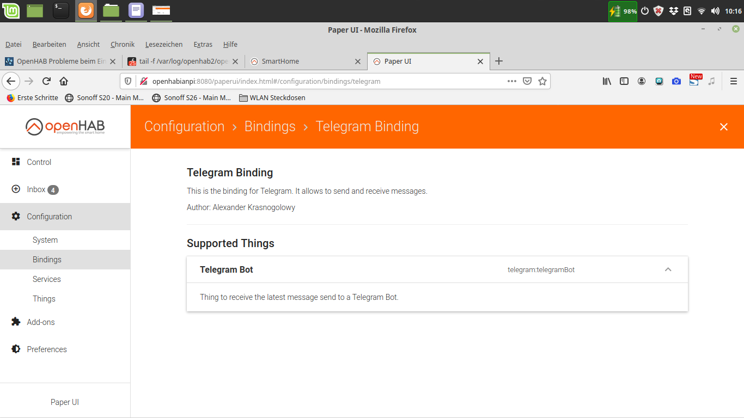Open the text editor window from the panel

pos(136,10)
